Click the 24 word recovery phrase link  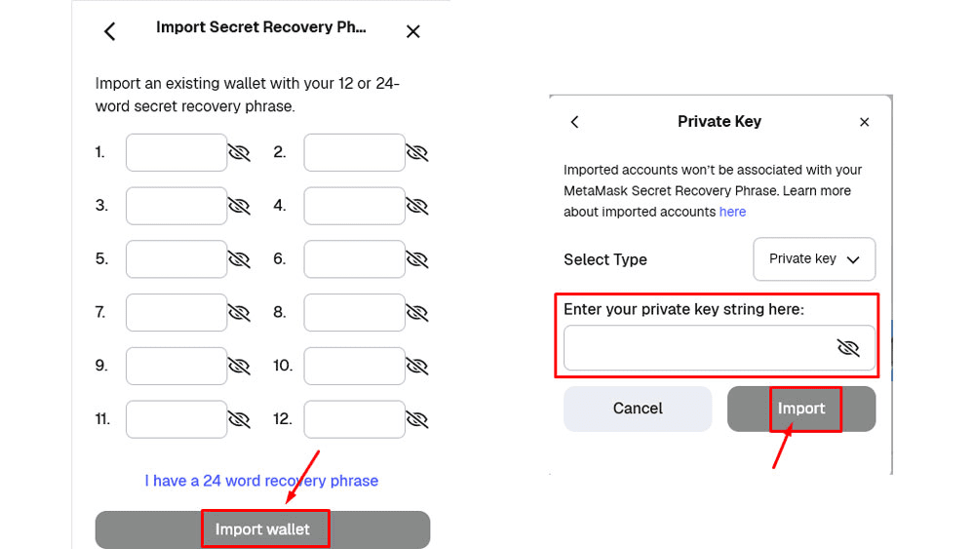pyautogui.click(x=261, y=481)
